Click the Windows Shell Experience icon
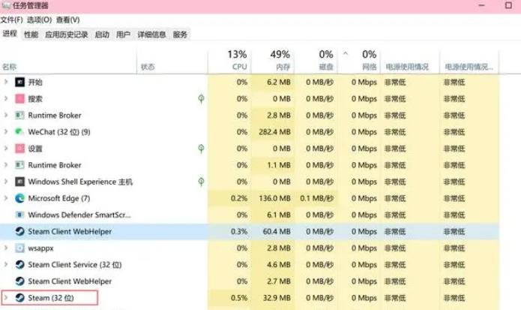The height and width of the screenshot is (310, 521). 20,182
